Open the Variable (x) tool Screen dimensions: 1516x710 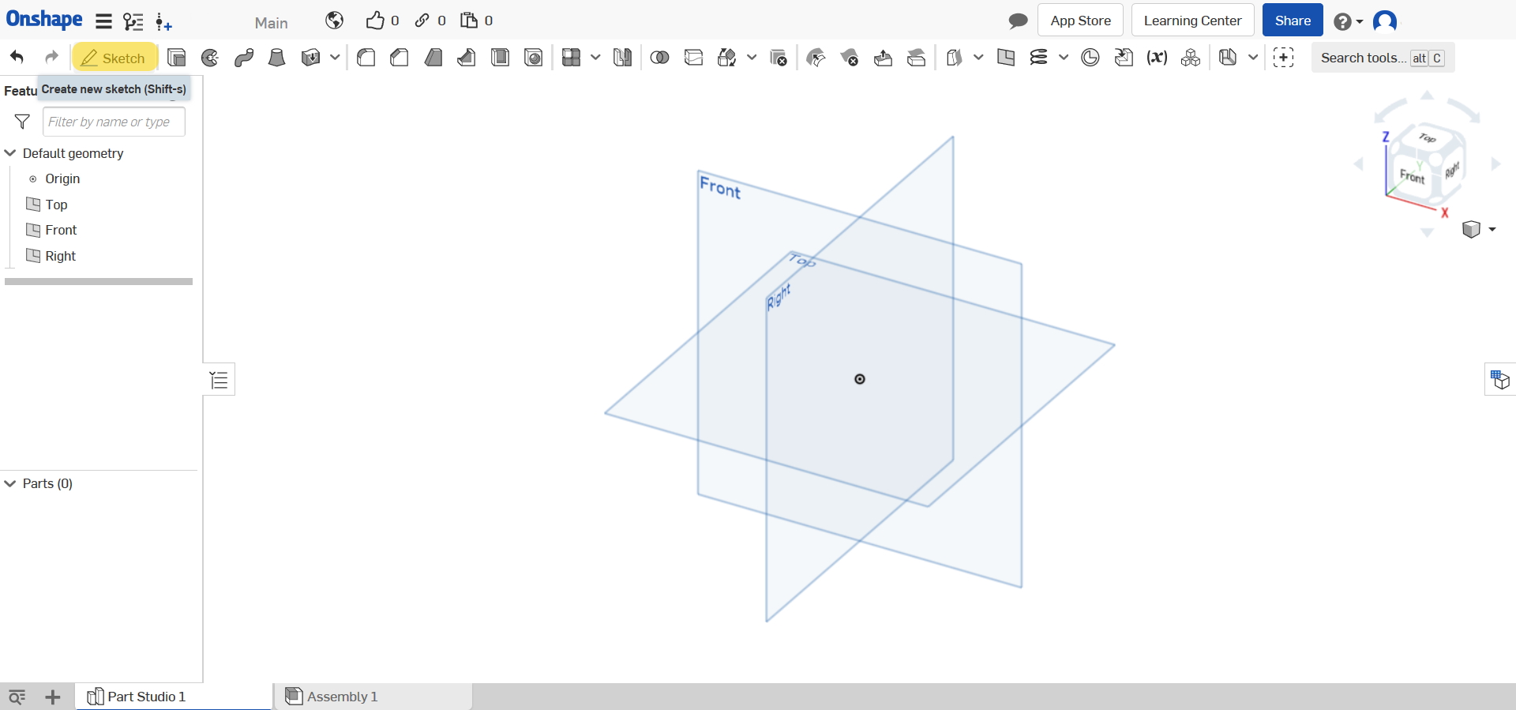pyautogui.click(x=1157, y=58)
